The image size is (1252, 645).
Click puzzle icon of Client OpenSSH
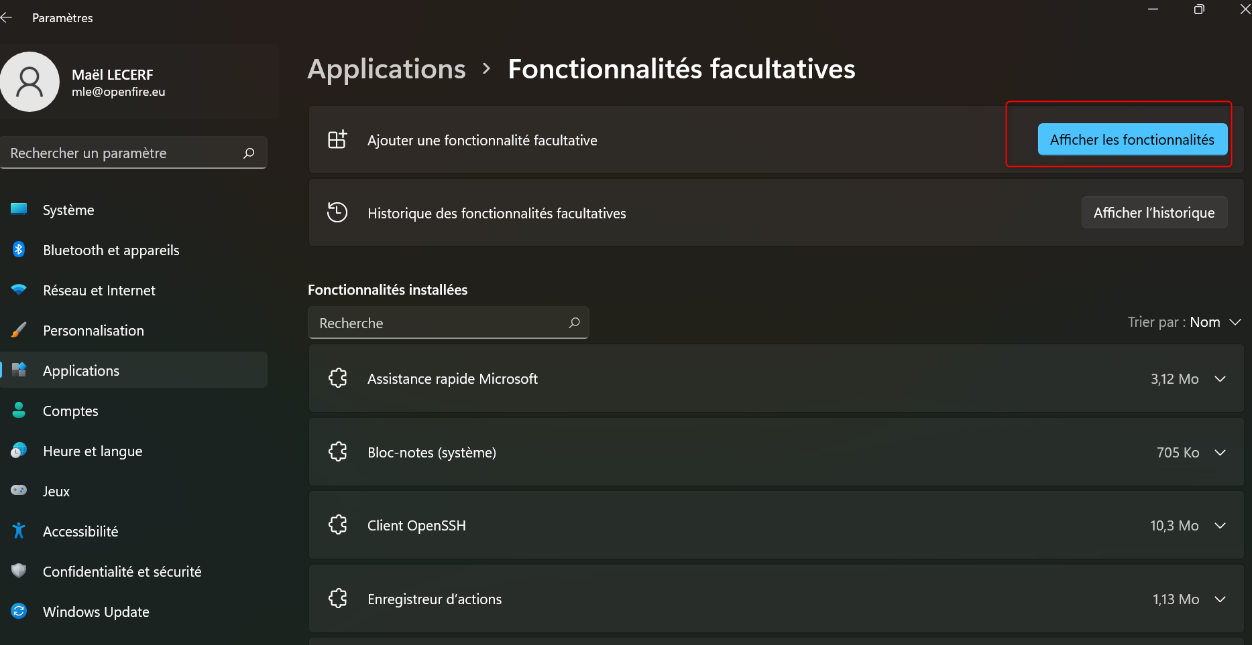point(338,525)
